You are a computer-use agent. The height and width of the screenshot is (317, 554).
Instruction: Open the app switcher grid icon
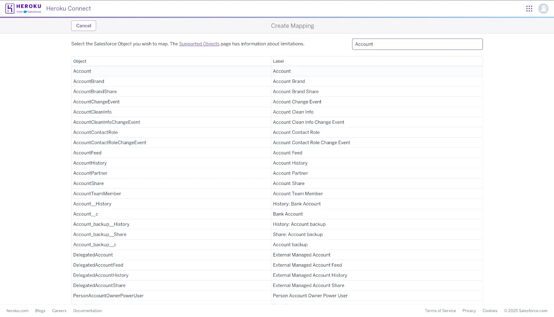529,8
